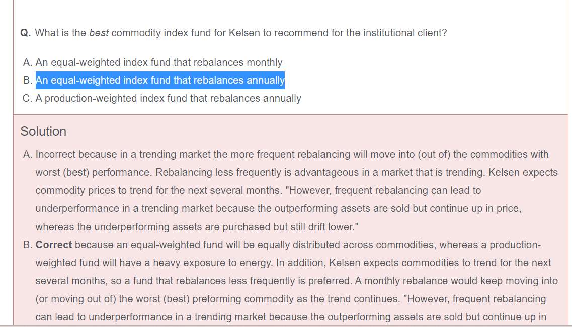Click the "C." letter beside the third answer
Screen dimensions: 572x327
pyautogui.click(x=28, y=99)
